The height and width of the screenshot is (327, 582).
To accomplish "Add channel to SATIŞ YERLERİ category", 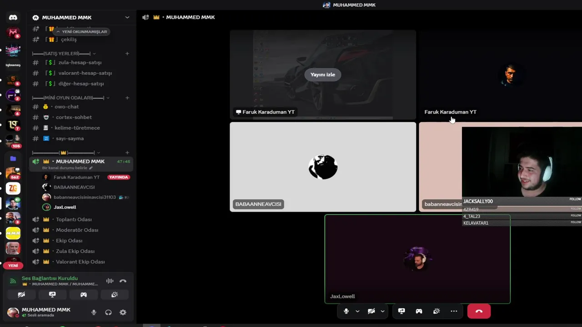I will pyautogui.click(x=127, y=54).
